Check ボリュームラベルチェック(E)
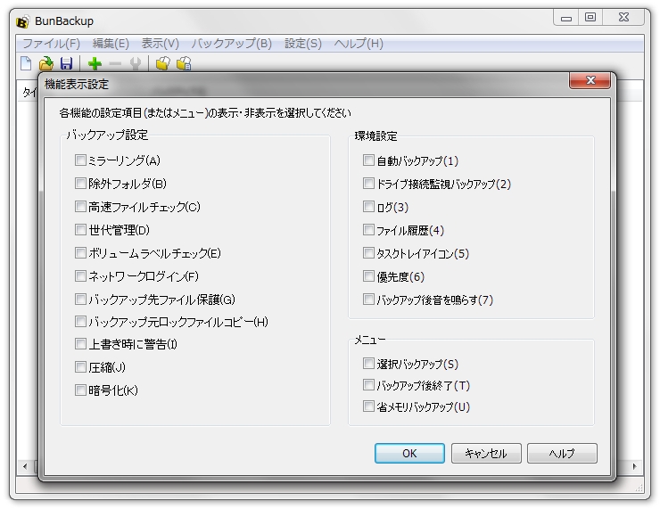Image resolution: width=660 pixels, height=509 pixels. coord(80,252)
